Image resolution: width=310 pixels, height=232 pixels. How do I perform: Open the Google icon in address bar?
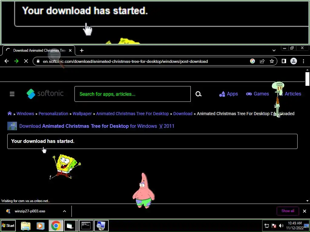point(252,61)
